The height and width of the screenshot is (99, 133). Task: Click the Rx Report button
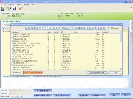(x=84, y=95)
